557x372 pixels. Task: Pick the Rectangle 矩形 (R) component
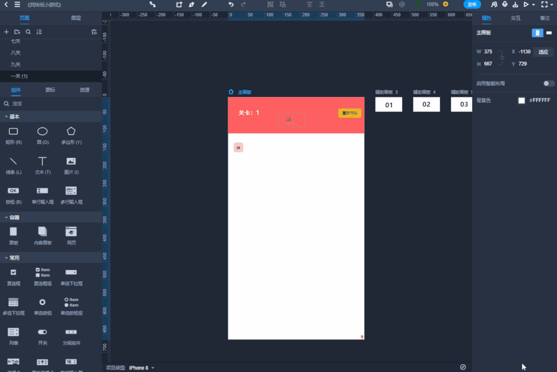click(13, 136)
